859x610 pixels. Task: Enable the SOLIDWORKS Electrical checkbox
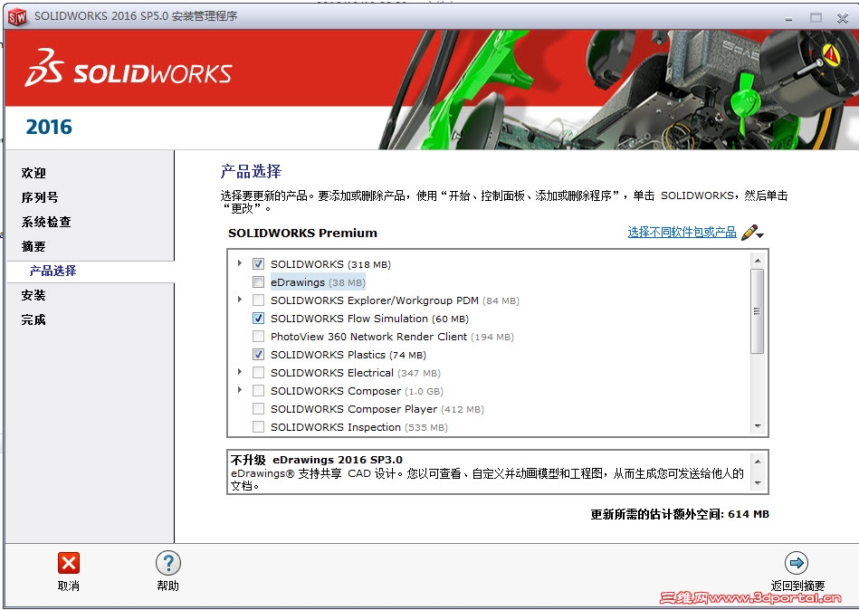pos(258,372)
